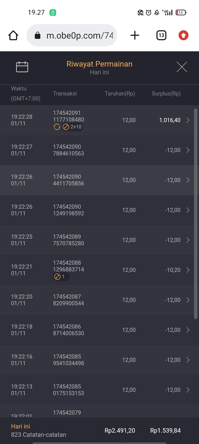Tap the free spin badge labeled 2+10
This screenshot has height=444, width=199.
coord(73,127)
